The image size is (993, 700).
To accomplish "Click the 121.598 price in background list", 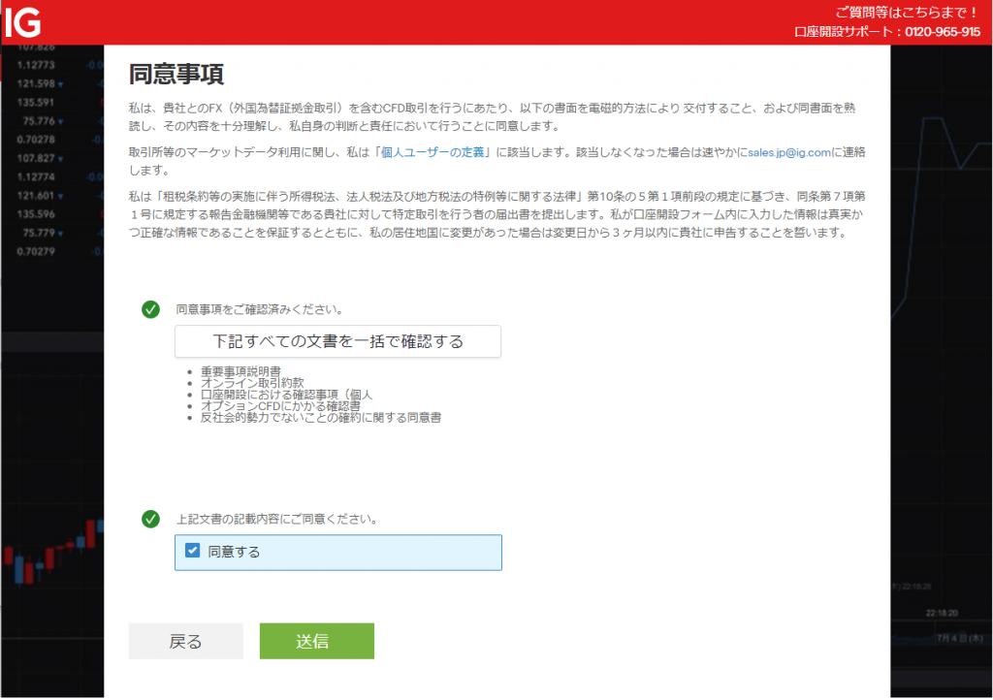I will click(x=36, y=83).
